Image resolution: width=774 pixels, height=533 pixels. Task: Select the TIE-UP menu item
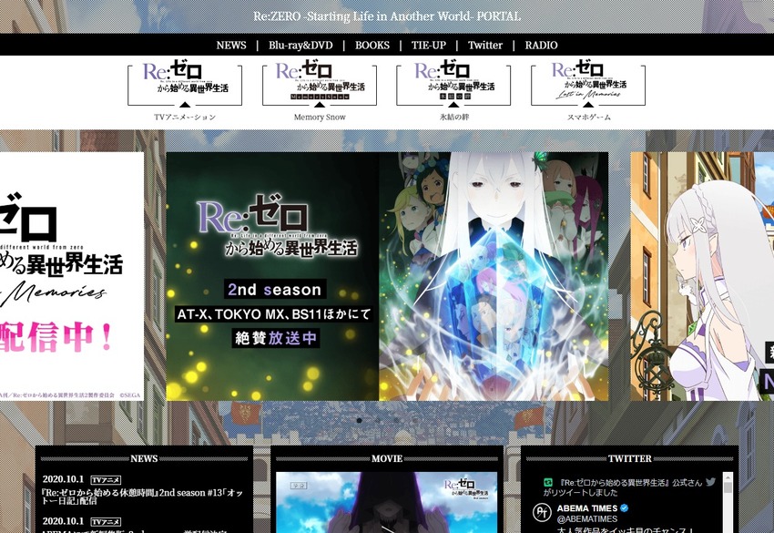(429, 45)
